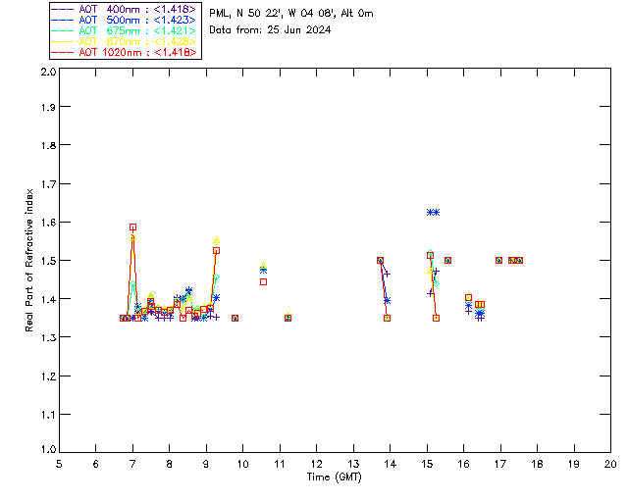Click the 8 hour x-axis tick label
Viewport: 628px width, 502px height.
(x=170, y=464)
